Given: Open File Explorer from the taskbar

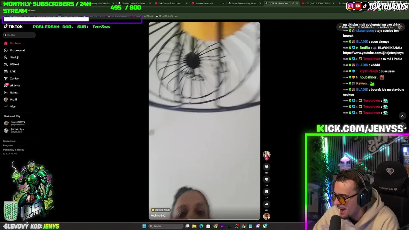Looking at the screenshot, I should [194, 226].
